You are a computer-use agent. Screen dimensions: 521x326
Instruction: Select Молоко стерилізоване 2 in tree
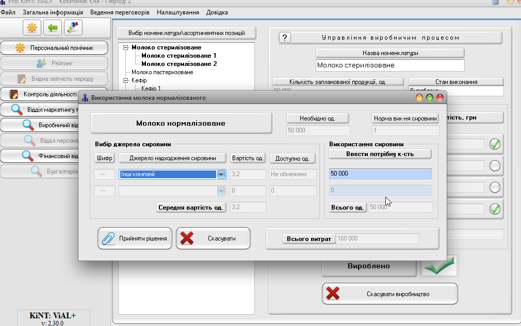pyautogui.click(x=179, y=64)
